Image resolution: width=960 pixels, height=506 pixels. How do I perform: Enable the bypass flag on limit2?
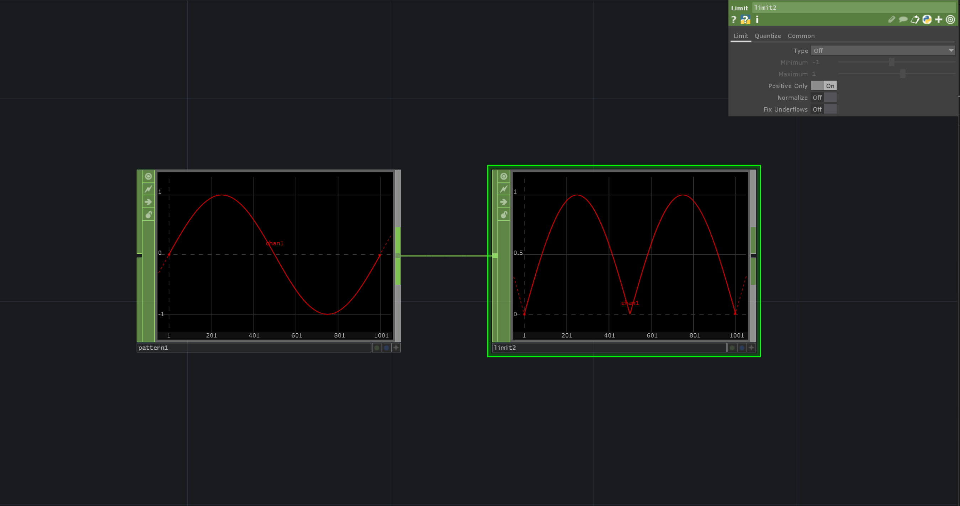click(x=504, y=189)
